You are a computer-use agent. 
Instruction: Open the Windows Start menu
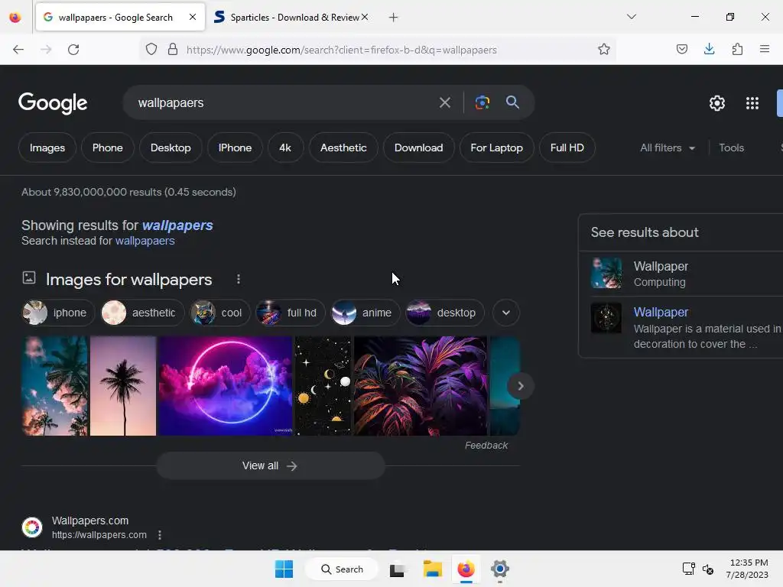[284, 569]
